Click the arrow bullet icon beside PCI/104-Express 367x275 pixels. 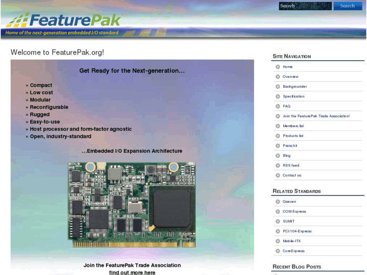pos(278,231)
